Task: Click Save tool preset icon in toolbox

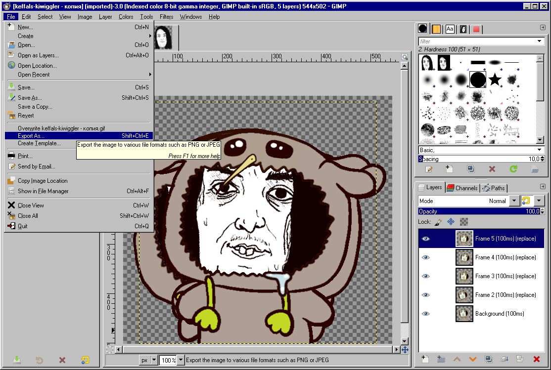Action: point(16,360)
